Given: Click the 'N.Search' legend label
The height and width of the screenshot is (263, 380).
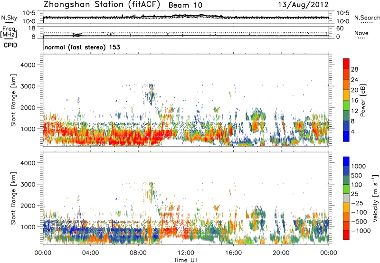Looking at the screenshot, I should pos(367,18).
